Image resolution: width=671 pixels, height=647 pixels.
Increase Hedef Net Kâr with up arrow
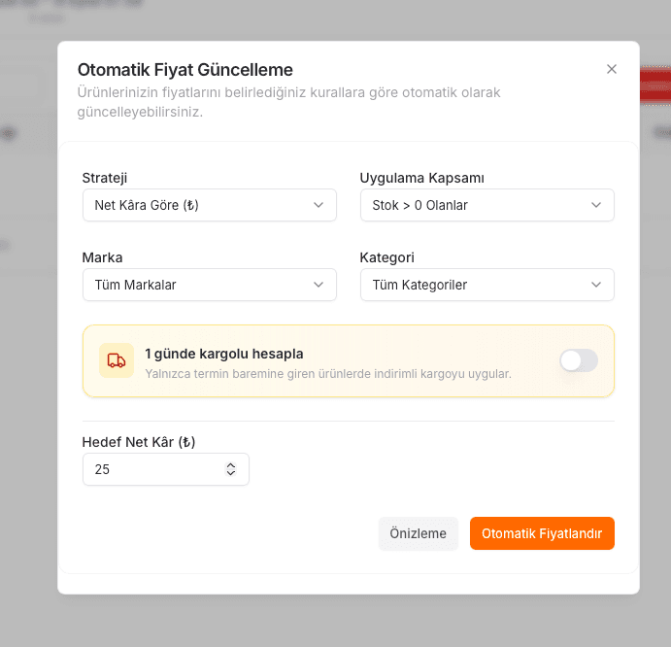[x=231, y=465]
